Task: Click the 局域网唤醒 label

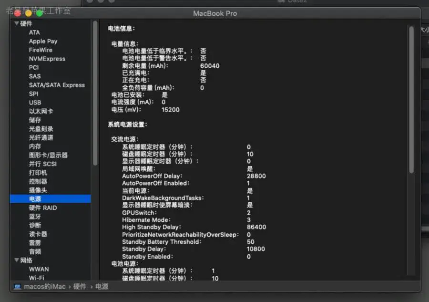Action: click(x=139, y=169)
